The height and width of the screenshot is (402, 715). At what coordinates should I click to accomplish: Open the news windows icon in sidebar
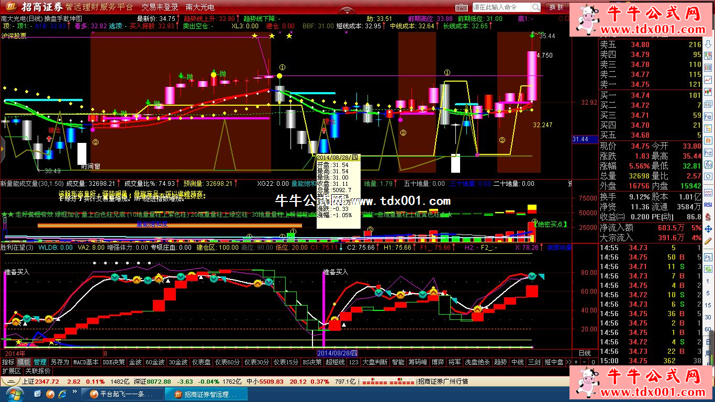[708, 104]
